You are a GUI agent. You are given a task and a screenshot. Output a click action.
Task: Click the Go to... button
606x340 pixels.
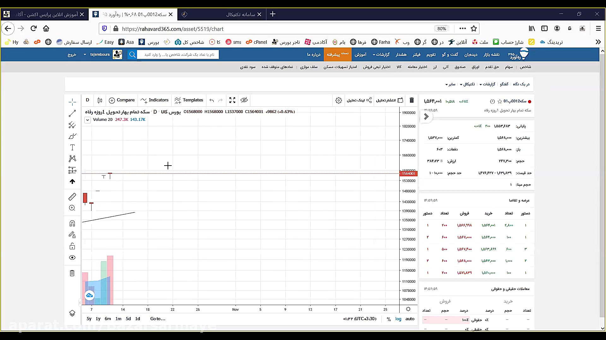[x=157, y=319]
